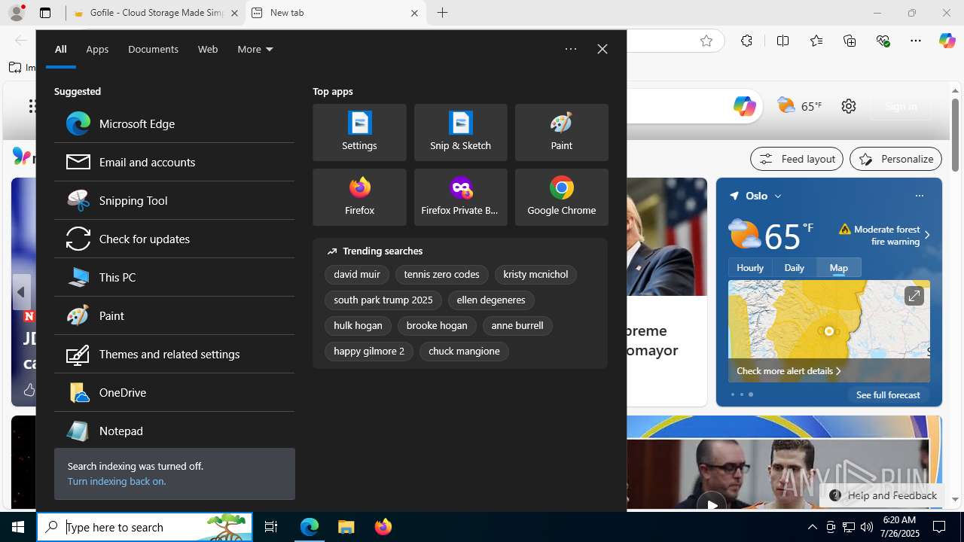Open notification center on taskbar

point(939,527)
